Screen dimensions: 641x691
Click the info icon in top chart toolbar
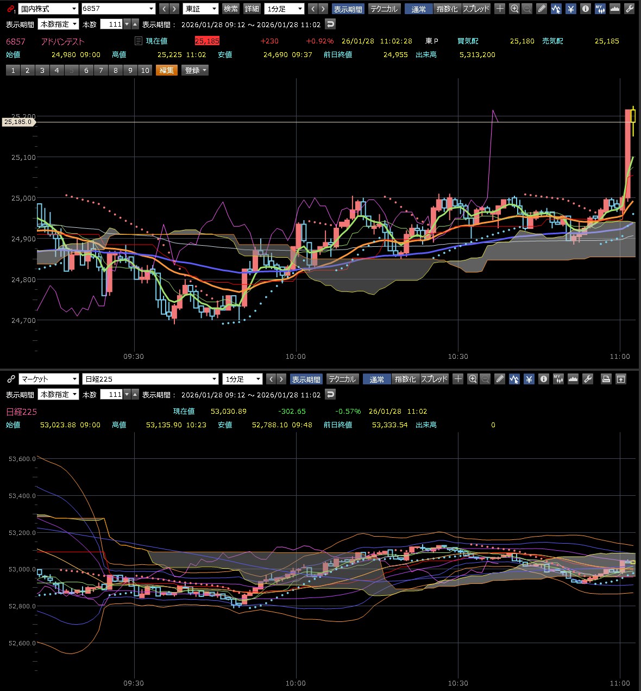click(585, 9)
